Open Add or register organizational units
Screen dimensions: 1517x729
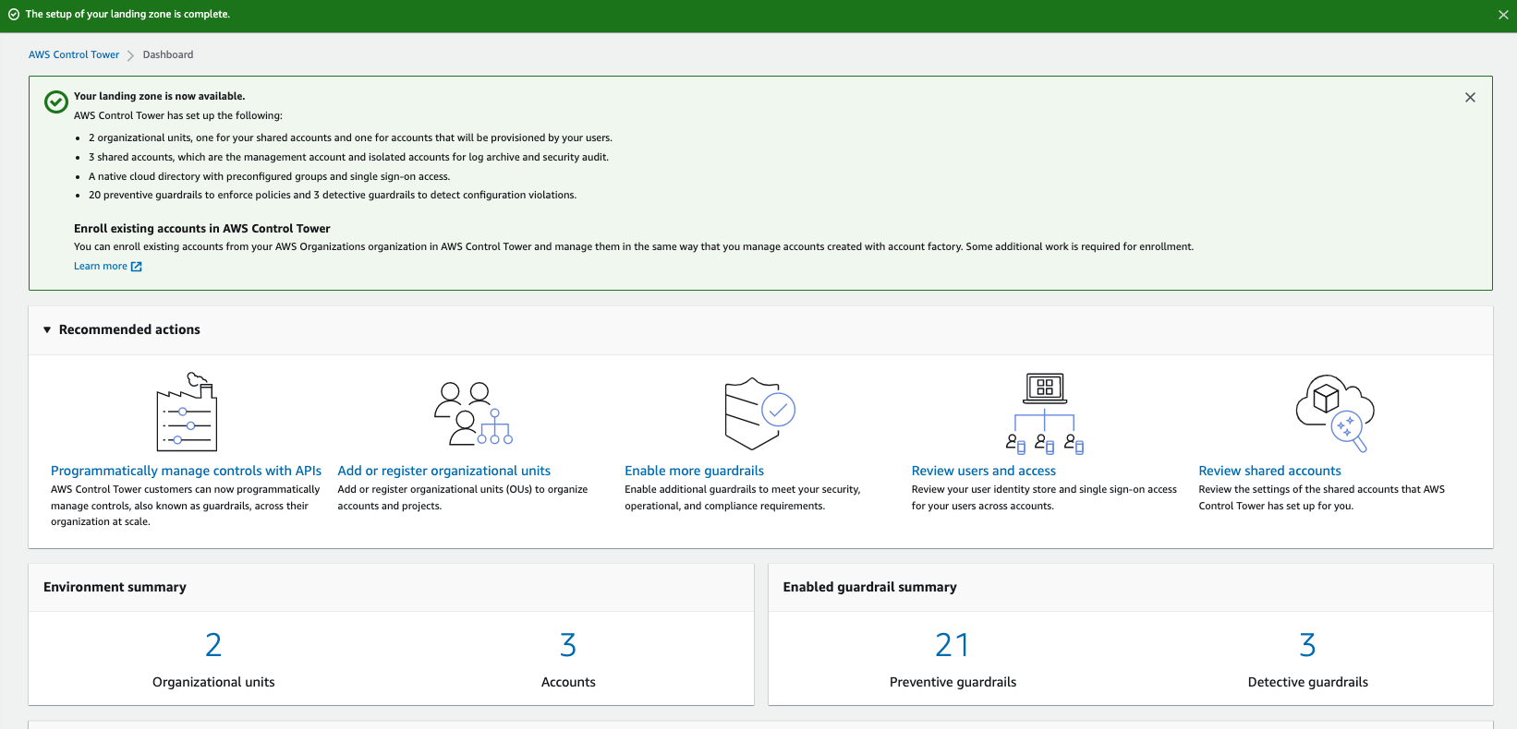[444, 471]
